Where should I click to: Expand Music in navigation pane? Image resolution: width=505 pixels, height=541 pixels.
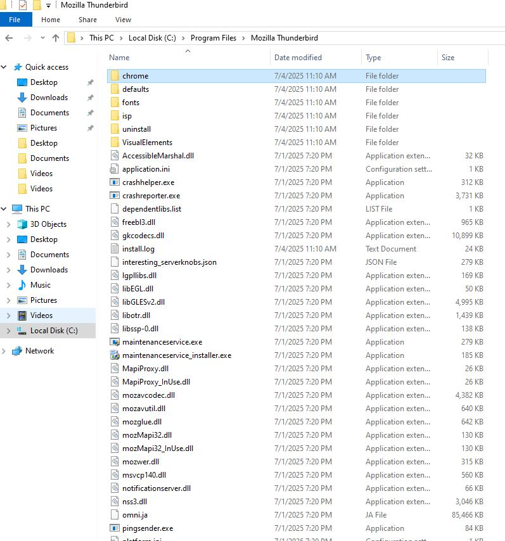(x=9, y=285)
